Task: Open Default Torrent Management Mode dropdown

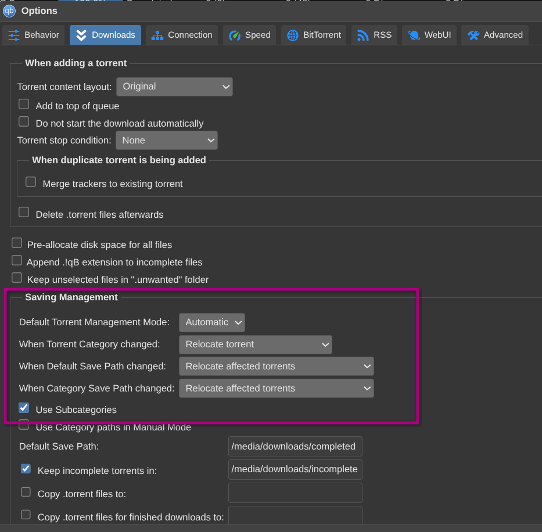Action: pos(211,322)
